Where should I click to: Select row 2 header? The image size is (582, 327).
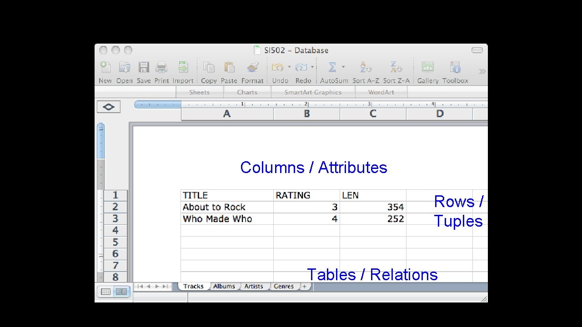[x=115, y=207]
